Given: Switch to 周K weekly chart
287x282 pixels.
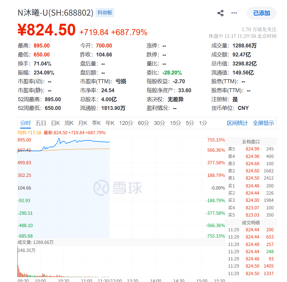Looking at the screenshot, I should tap(69, 123).
